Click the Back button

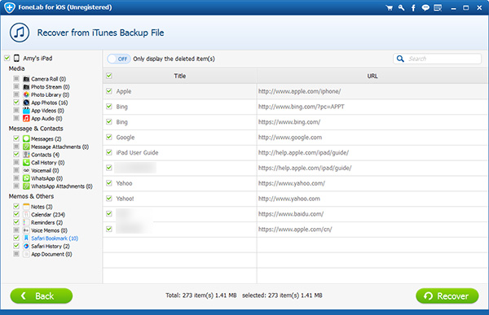click(x=42, y=295)
